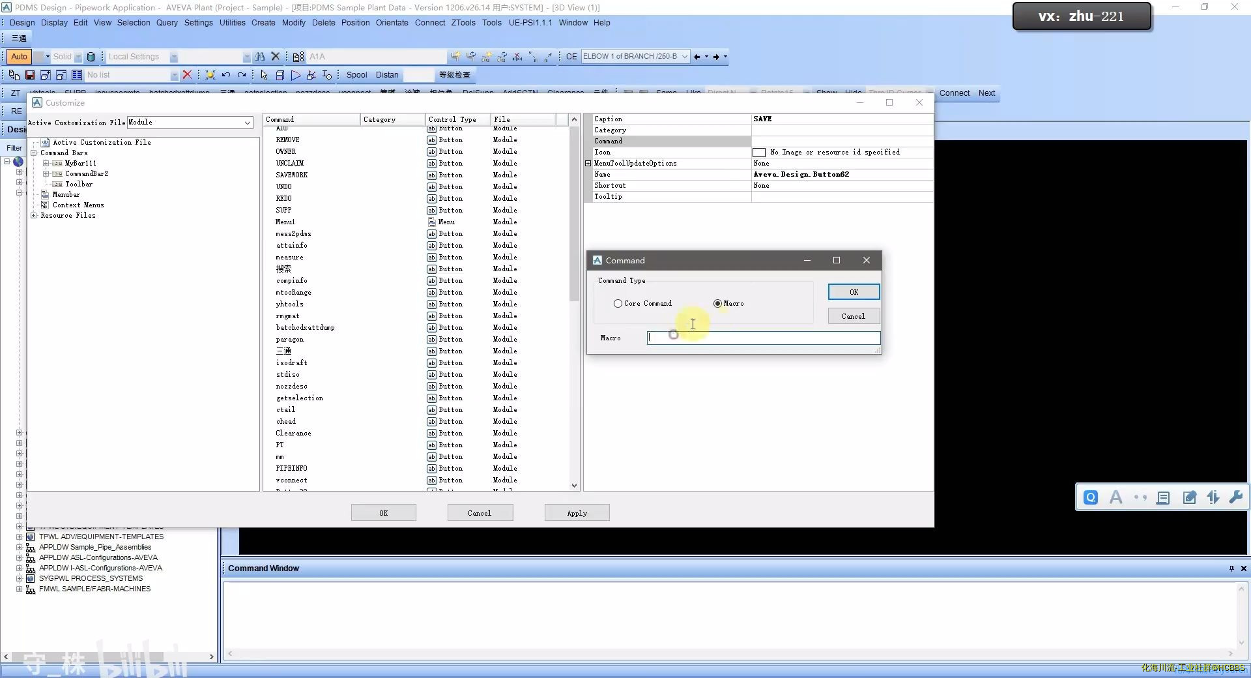
Task: Click the scroll document icon in floating toolbar
Action: 1163,497
